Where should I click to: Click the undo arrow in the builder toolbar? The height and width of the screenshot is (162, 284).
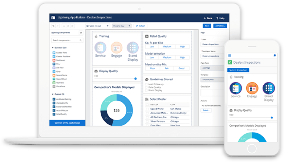(x=53, y=26)
